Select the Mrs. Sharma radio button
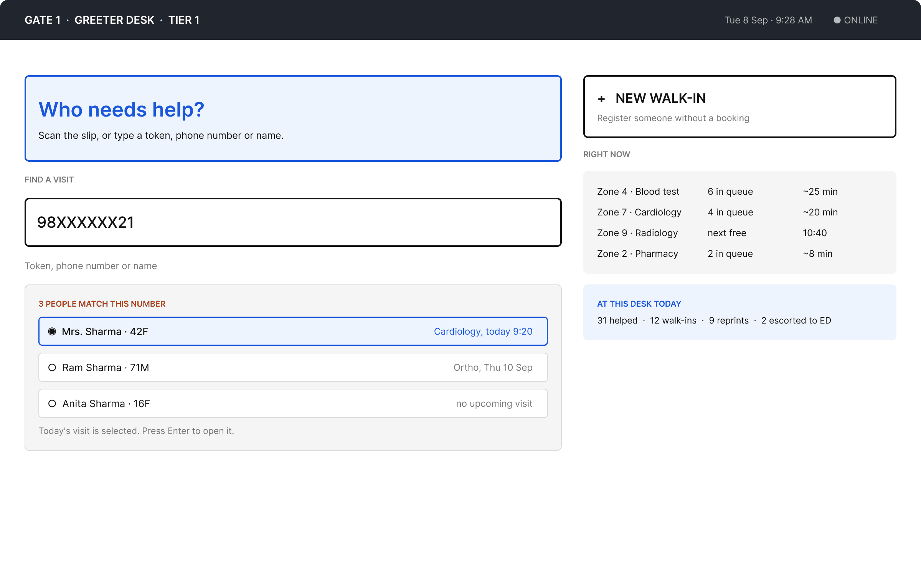Viewport: 921px width, 575px height. [52, 331]
